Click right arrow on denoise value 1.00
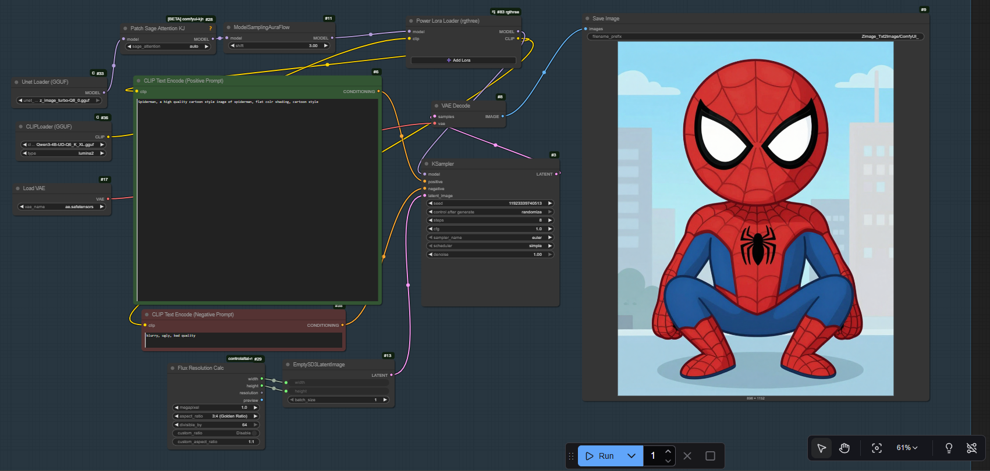 tap(549, 255)
